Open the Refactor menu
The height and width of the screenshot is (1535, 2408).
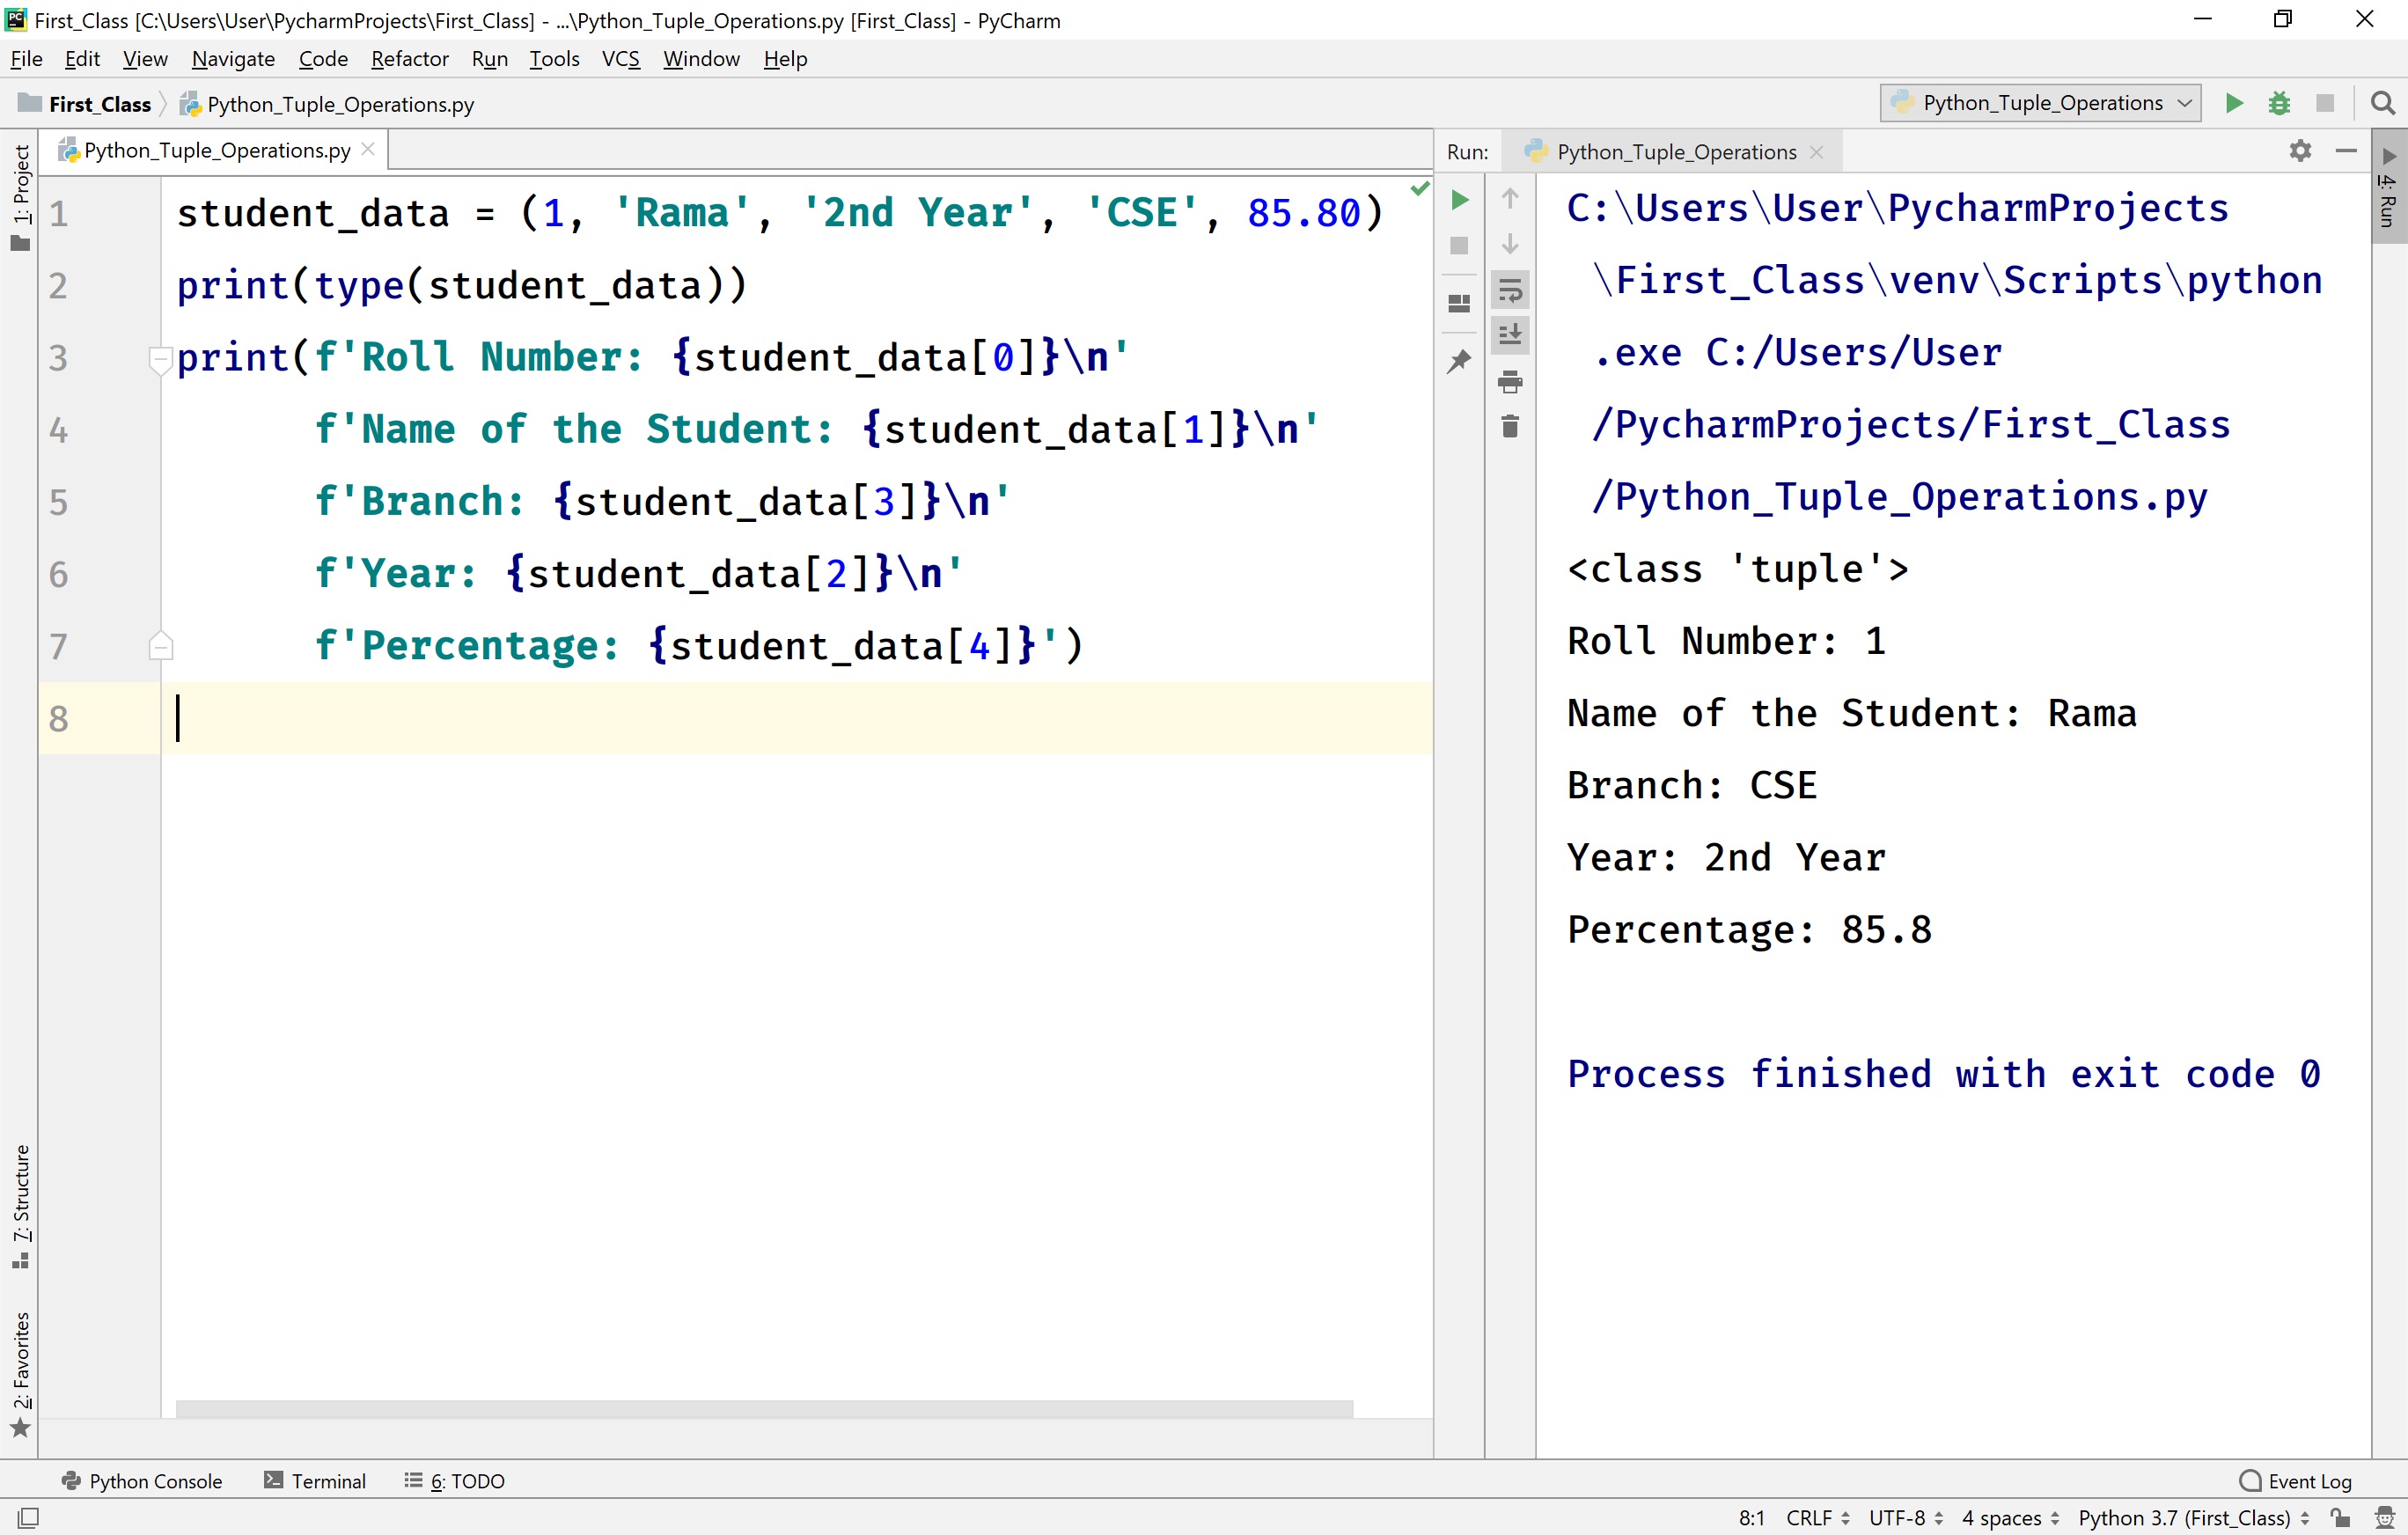click(409, 59)
